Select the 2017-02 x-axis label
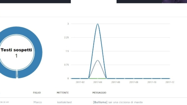Image resolution: width=187 pixels, height=105 pixels. point(80,82)
